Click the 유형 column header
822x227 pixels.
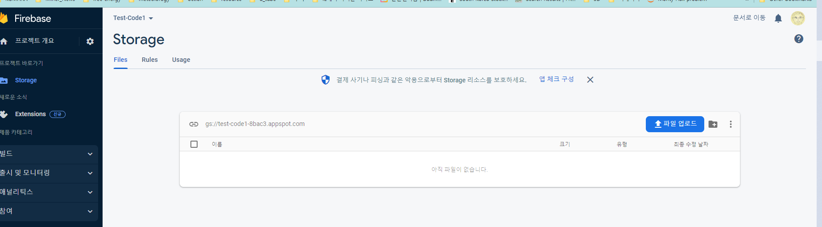[622, 144]
